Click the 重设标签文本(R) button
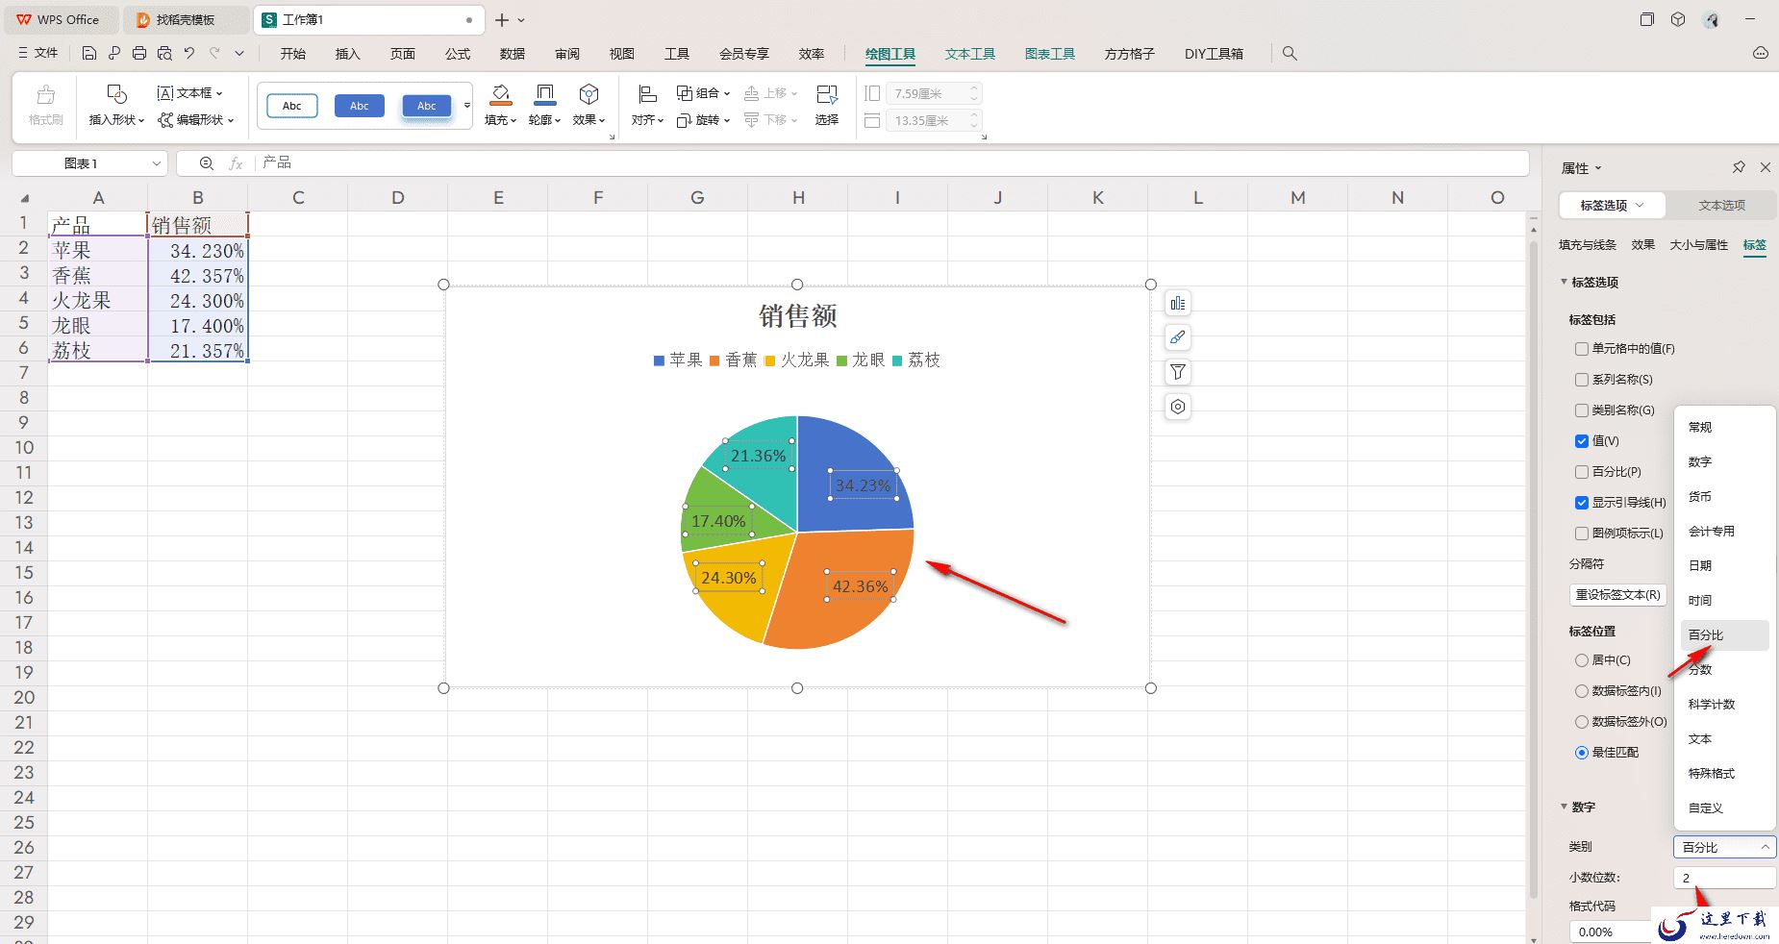 [x=1618, y=595]
